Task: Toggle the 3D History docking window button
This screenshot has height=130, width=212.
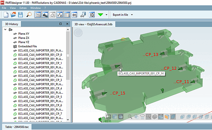Action: (x=38, y=15)
